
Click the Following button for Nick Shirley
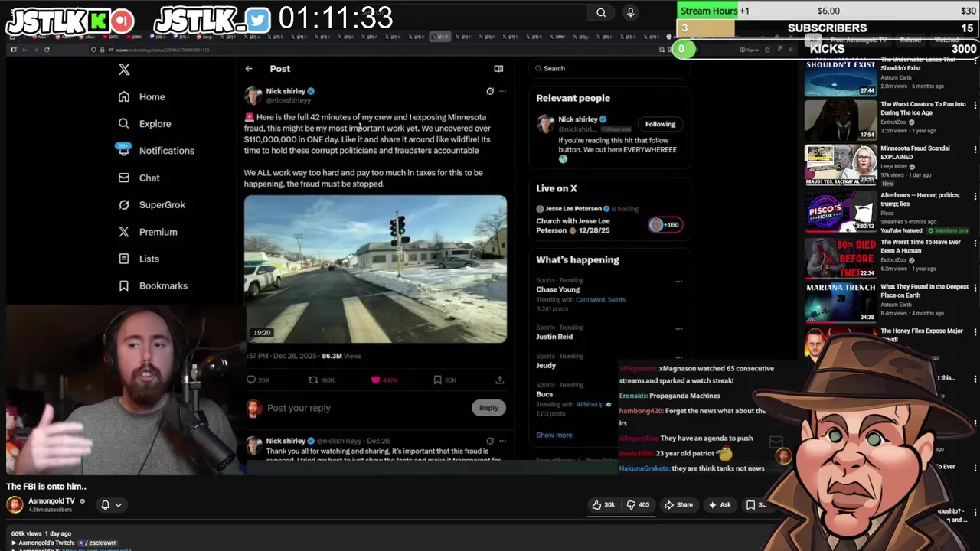click(x=660, y=124)
